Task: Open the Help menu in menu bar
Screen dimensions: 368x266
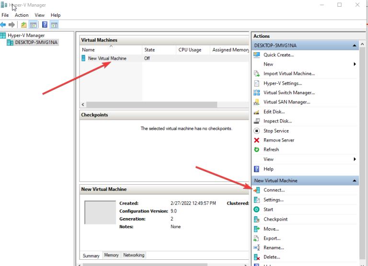Action: coord(56,15)
